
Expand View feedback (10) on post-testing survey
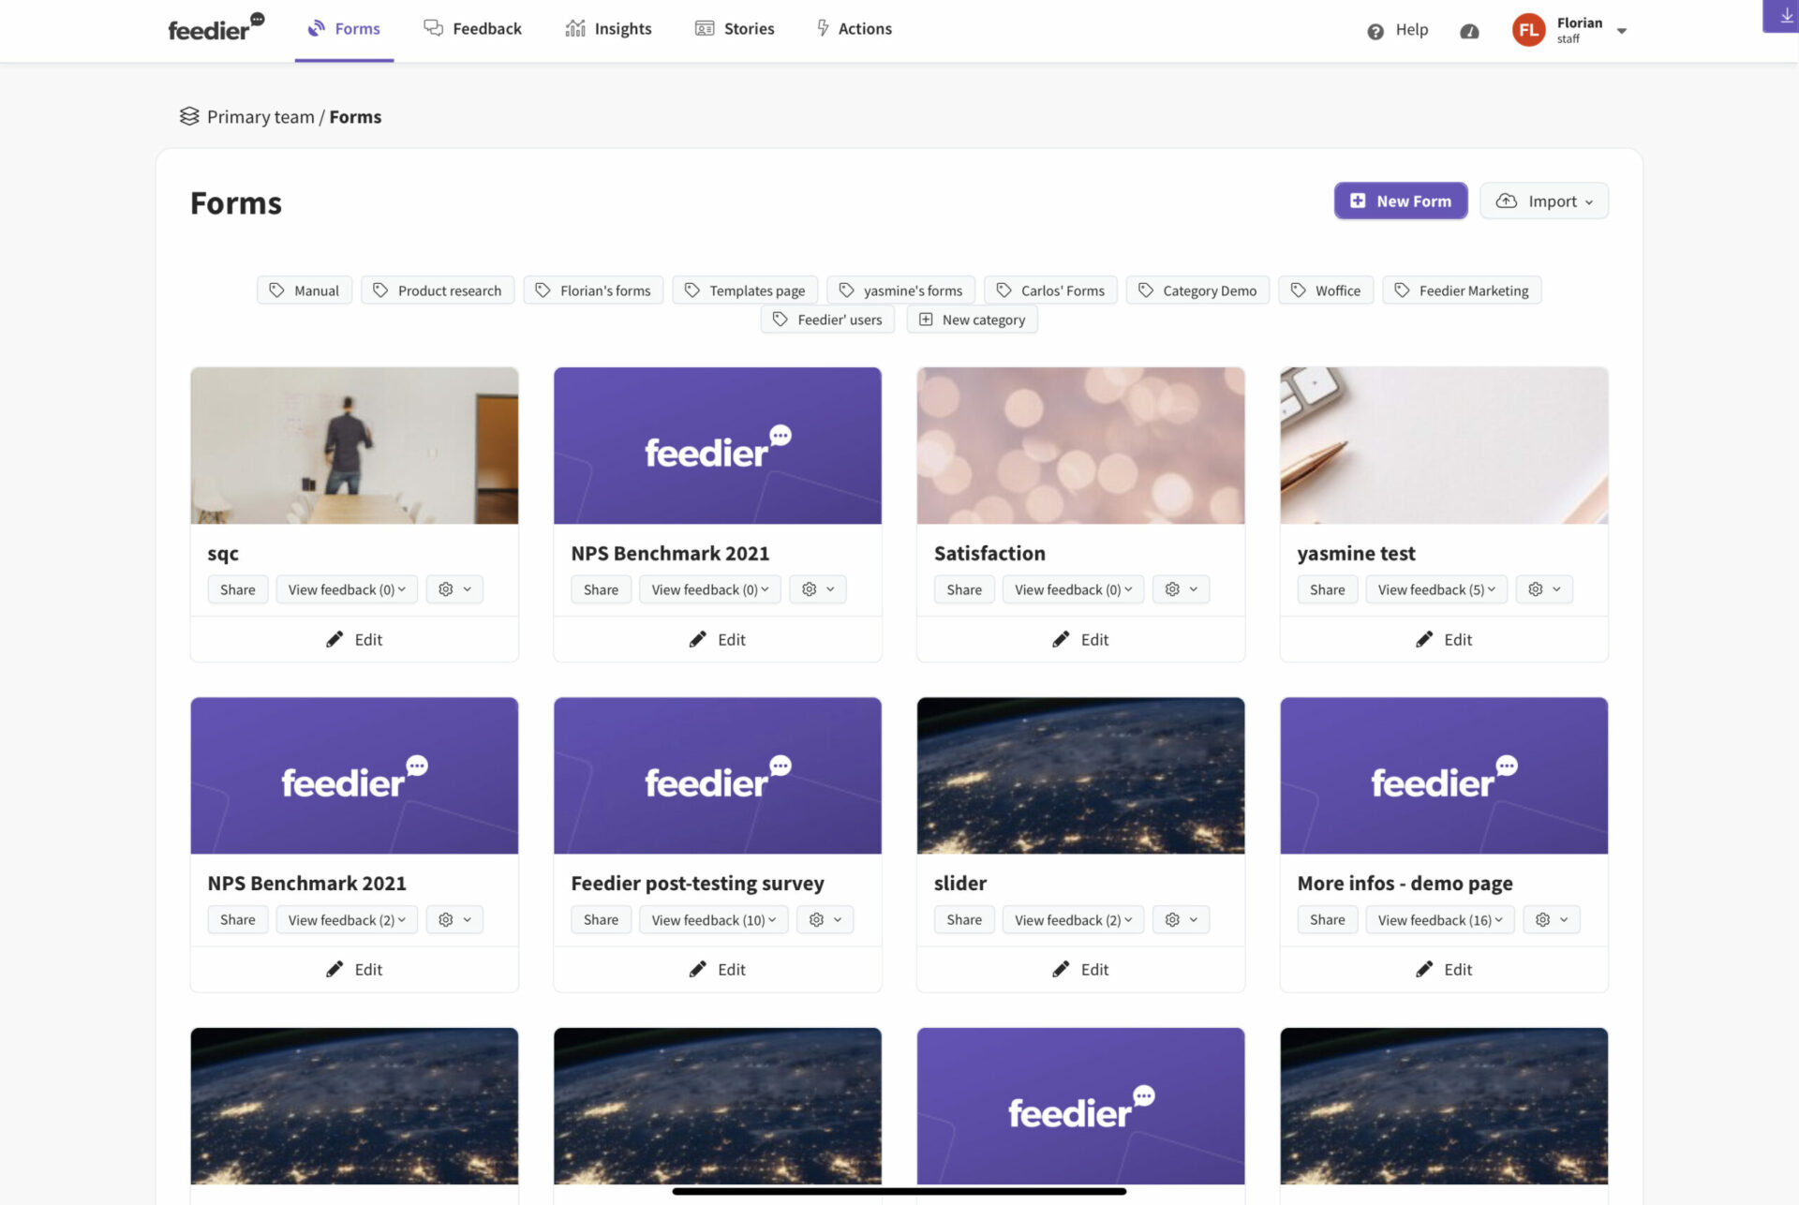point(714,920)
